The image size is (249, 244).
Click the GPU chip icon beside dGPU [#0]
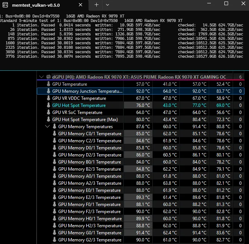click(x=49, y=77)
